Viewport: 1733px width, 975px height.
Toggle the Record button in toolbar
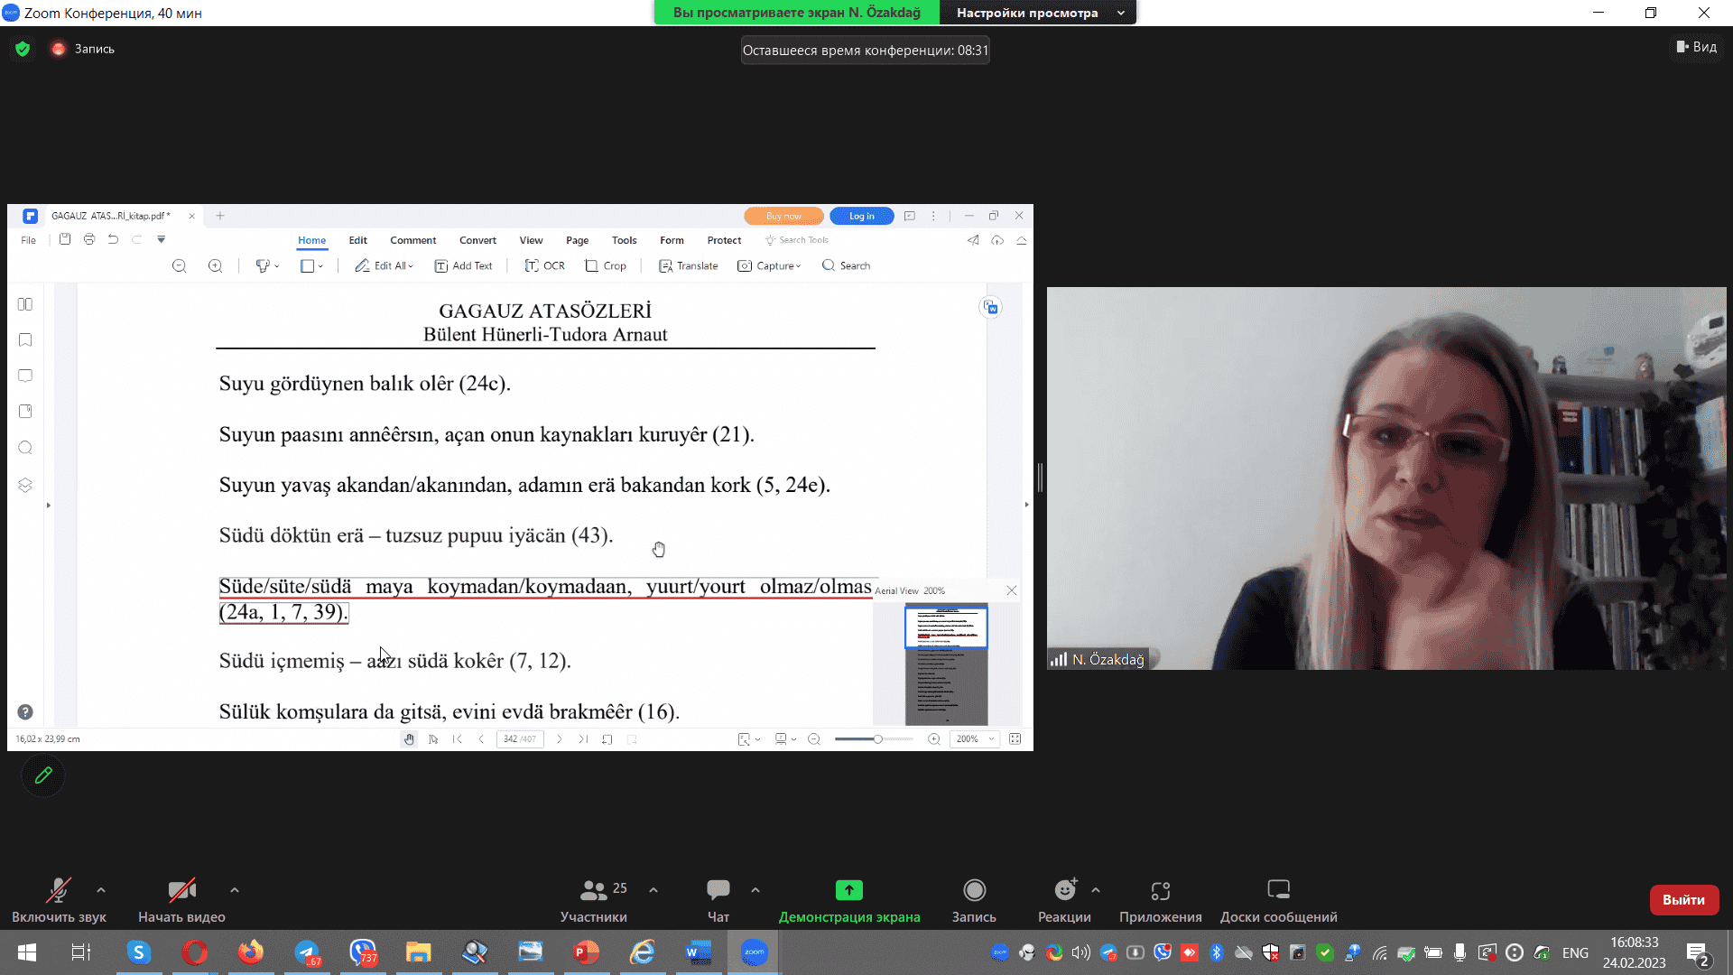[x=974, y=890]
